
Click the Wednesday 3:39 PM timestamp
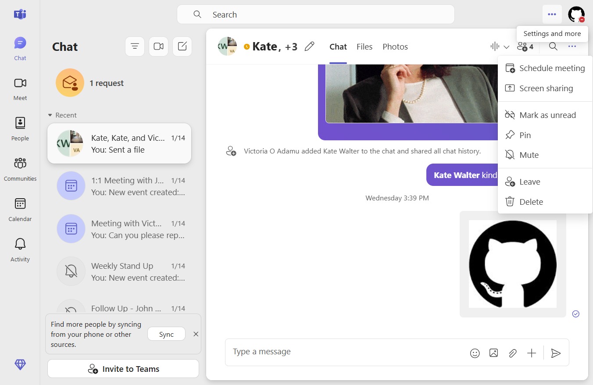pyautogui.click(x=397, y=198)
